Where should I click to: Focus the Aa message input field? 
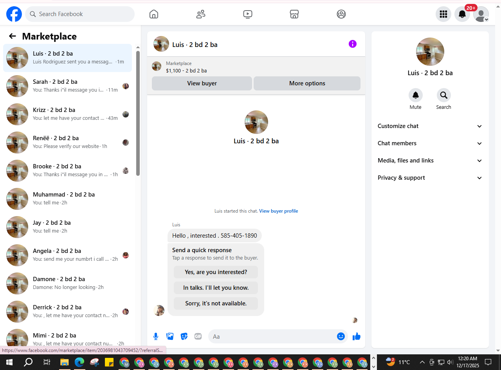pos(273,336)
